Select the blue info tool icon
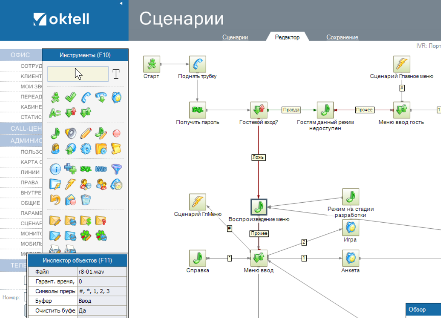The image size is (441, 318). [56, 169]
